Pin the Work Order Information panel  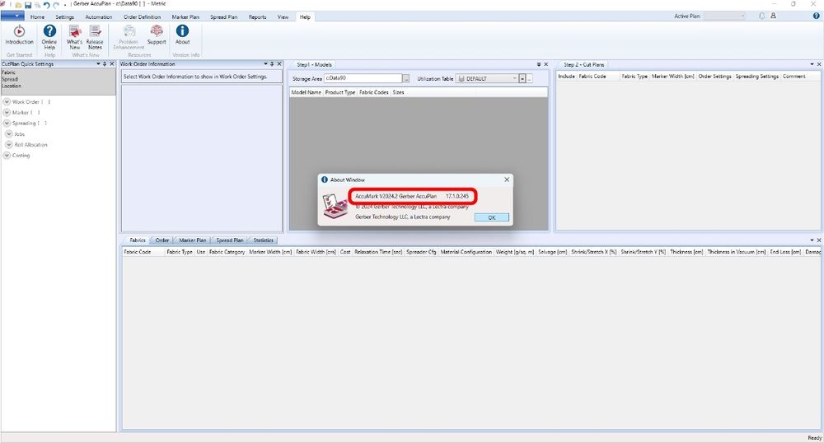tap(272, 64)
